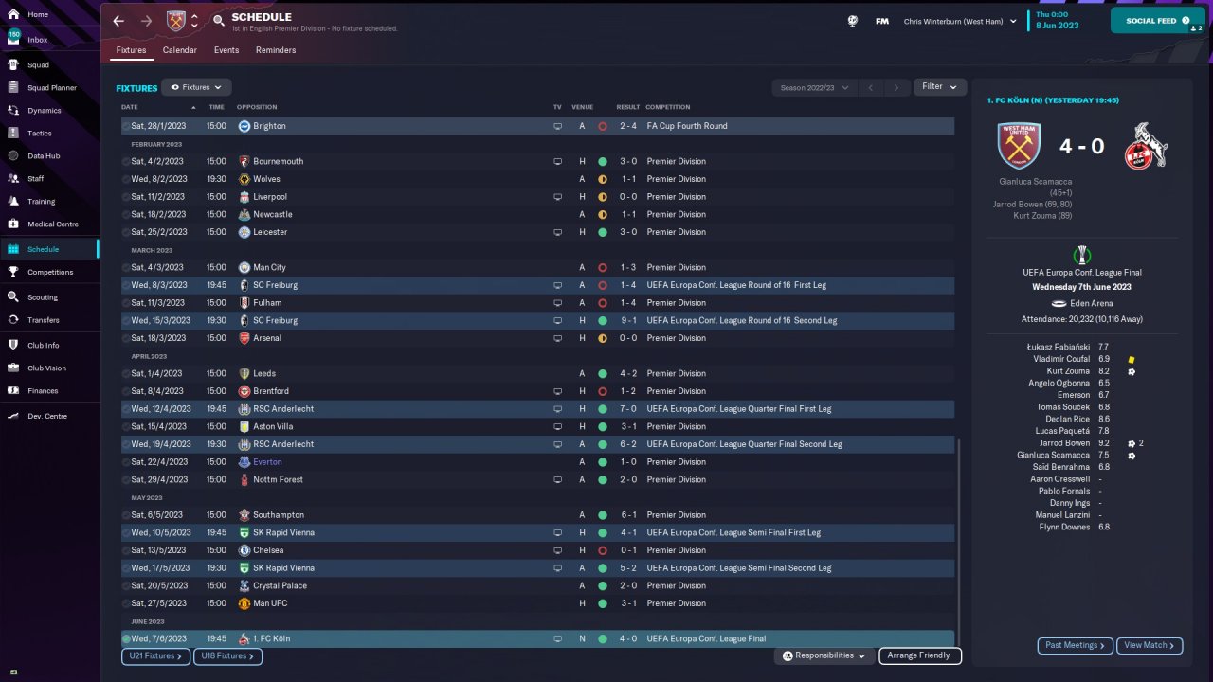The height and width of the screenshot is (682, 1213).
Task: Tick the selection circle for the Southampton fixture
Action: tap(126, 515)
